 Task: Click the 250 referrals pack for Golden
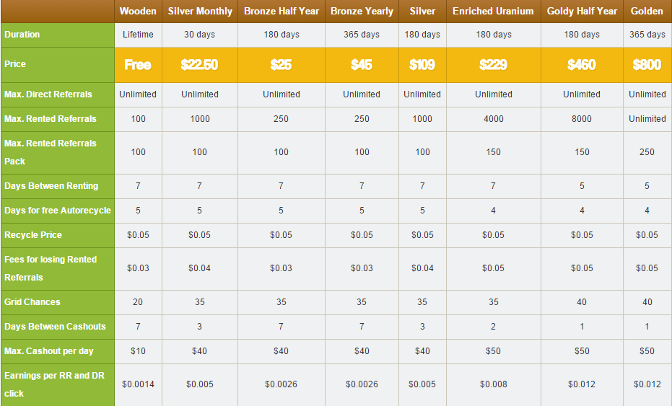tap(647, 152)
